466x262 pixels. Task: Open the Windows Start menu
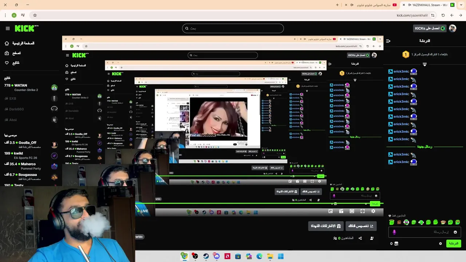pos(281,256)
